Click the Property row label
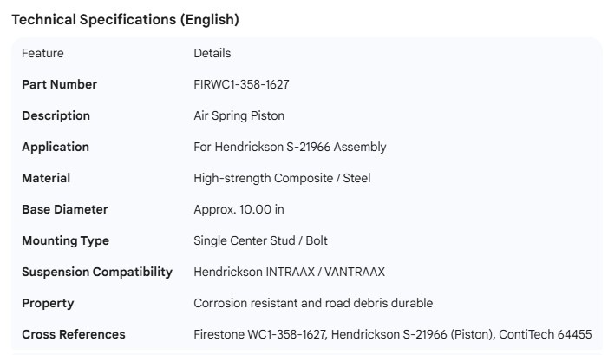Screen dimensions: 608x355 tap(48, 303)
